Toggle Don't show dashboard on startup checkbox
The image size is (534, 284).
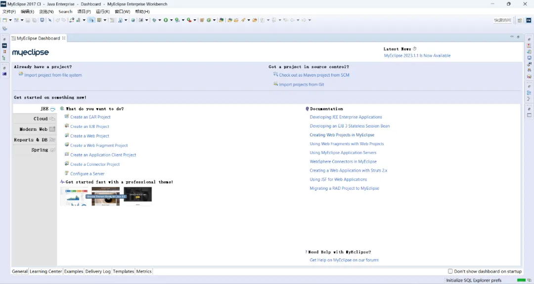click(450, 271)
